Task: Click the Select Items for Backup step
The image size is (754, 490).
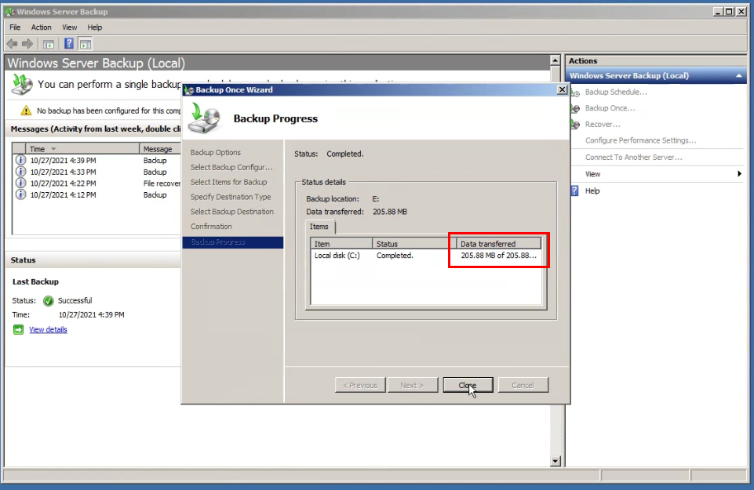Action: pyautogui.click(x=229, y=182)
